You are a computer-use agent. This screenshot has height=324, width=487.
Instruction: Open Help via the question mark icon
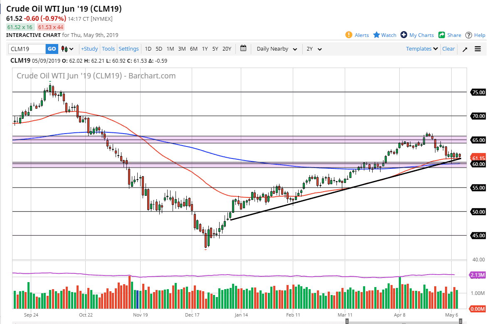pos(469,35)
